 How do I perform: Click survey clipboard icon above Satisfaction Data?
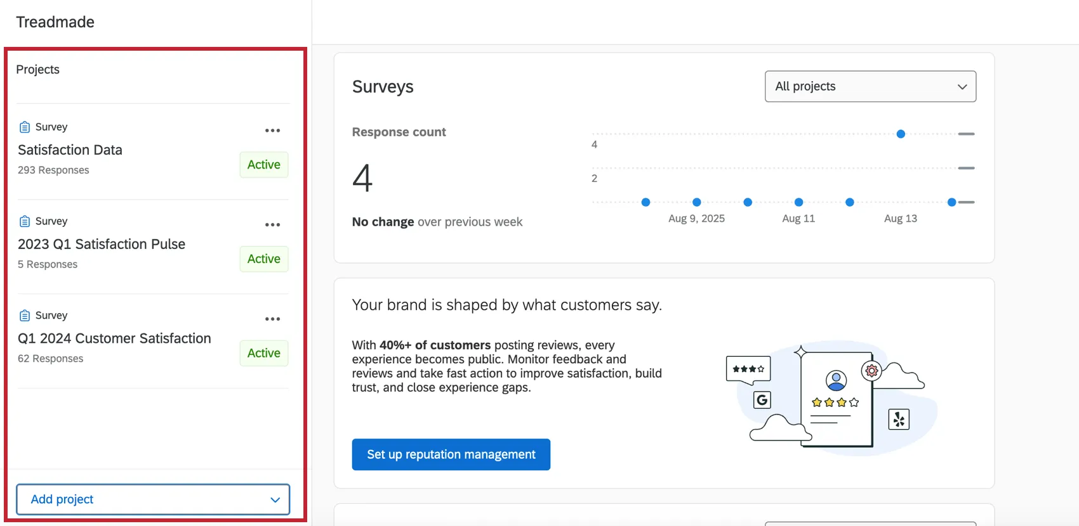coord(25,127)
